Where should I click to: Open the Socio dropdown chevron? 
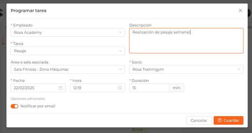[x=239, y=69]
